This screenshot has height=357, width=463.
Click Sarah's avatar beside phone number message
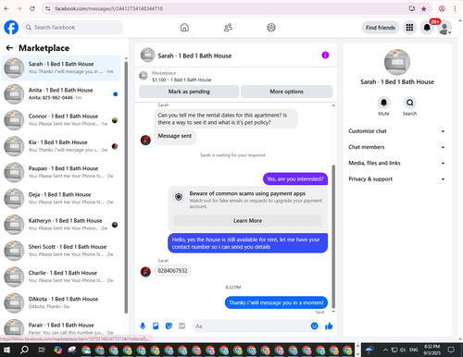pos(145,272)
